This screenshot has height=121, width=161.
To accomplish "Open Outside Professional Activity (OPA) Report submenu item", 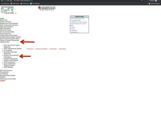I will pos(11,60).
